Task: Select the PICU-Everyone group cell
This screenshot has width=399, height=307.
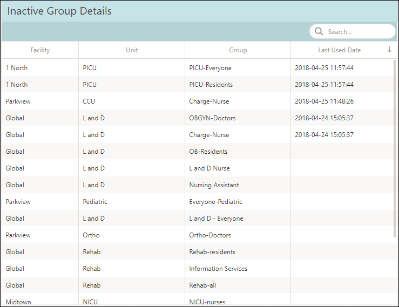Action: click(x=210, y=68)
